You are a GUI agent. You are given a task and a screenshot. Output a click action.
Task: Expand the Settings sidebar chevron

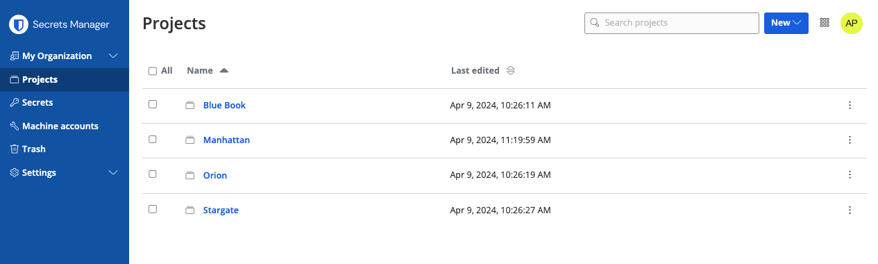[x=114, y=172]
